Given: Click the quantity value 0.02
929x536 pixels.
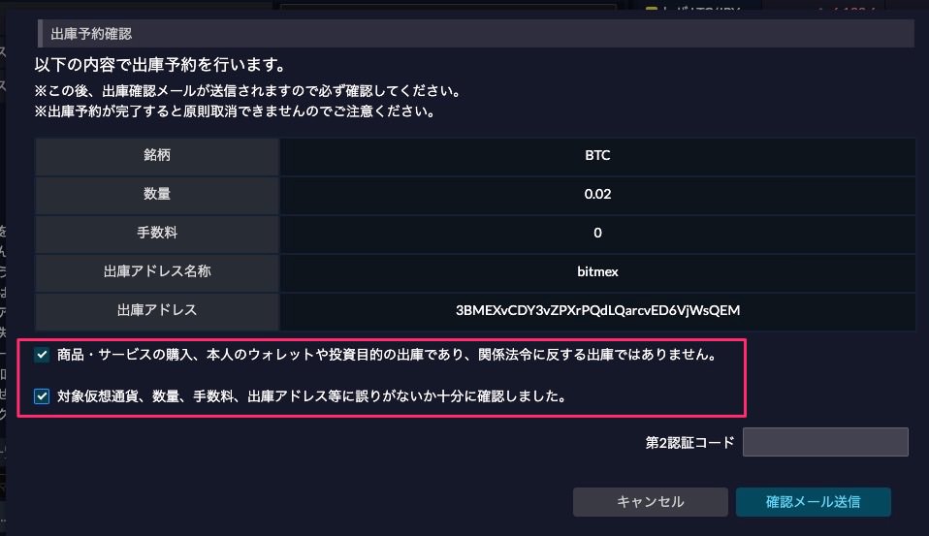Looking at the screenshot, I should [597, 194].
